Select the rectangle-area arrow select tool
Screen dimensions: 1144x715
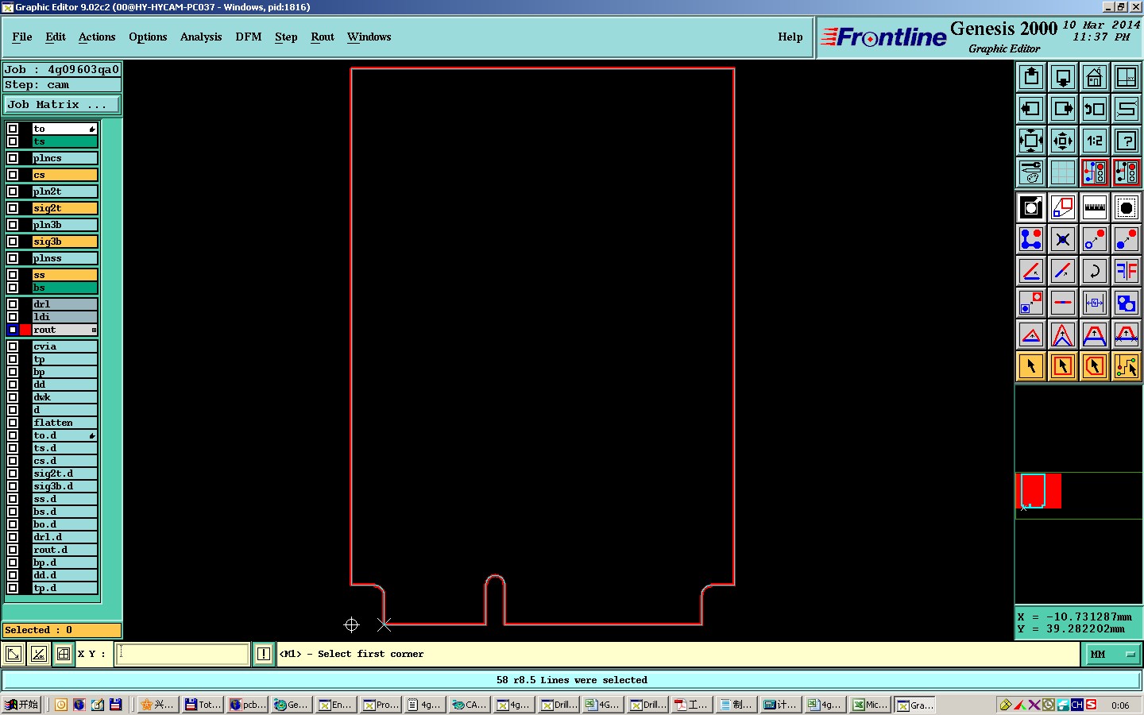(x=1063, y=366)
